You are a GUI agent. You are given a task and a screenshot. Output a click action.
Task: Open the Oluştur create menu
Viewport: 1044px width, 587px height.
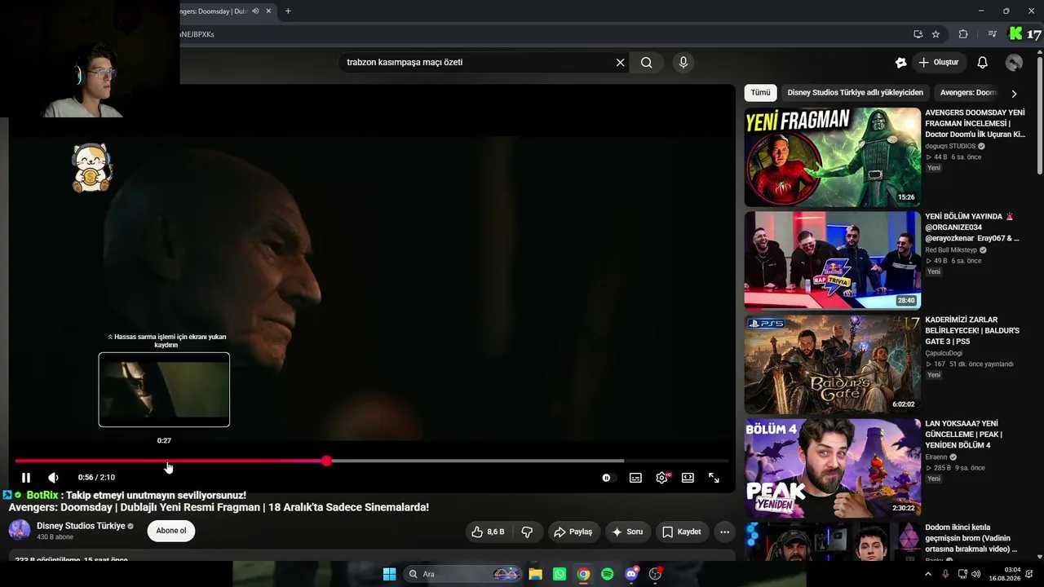pyautogui.click(x=938, y=62)
